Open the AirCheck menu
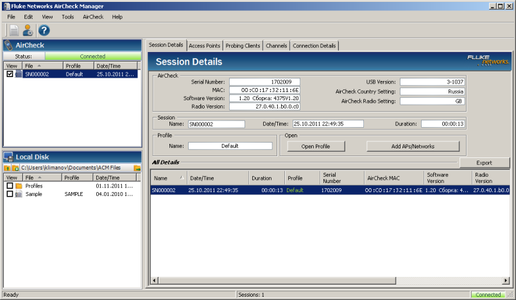 pos(93,17)
